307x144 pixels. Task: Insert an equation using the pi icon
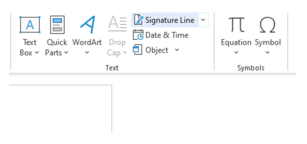(x=237, y=25)
